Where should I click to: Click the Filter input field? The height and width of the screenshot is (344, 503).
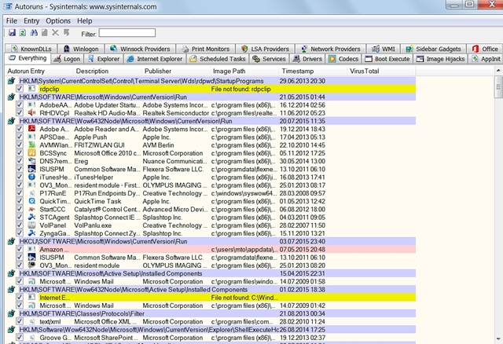point(127,33)
